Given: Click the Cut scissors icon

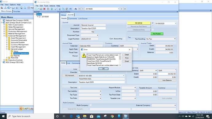Looking at the screenshot, I should pos(60,9).
